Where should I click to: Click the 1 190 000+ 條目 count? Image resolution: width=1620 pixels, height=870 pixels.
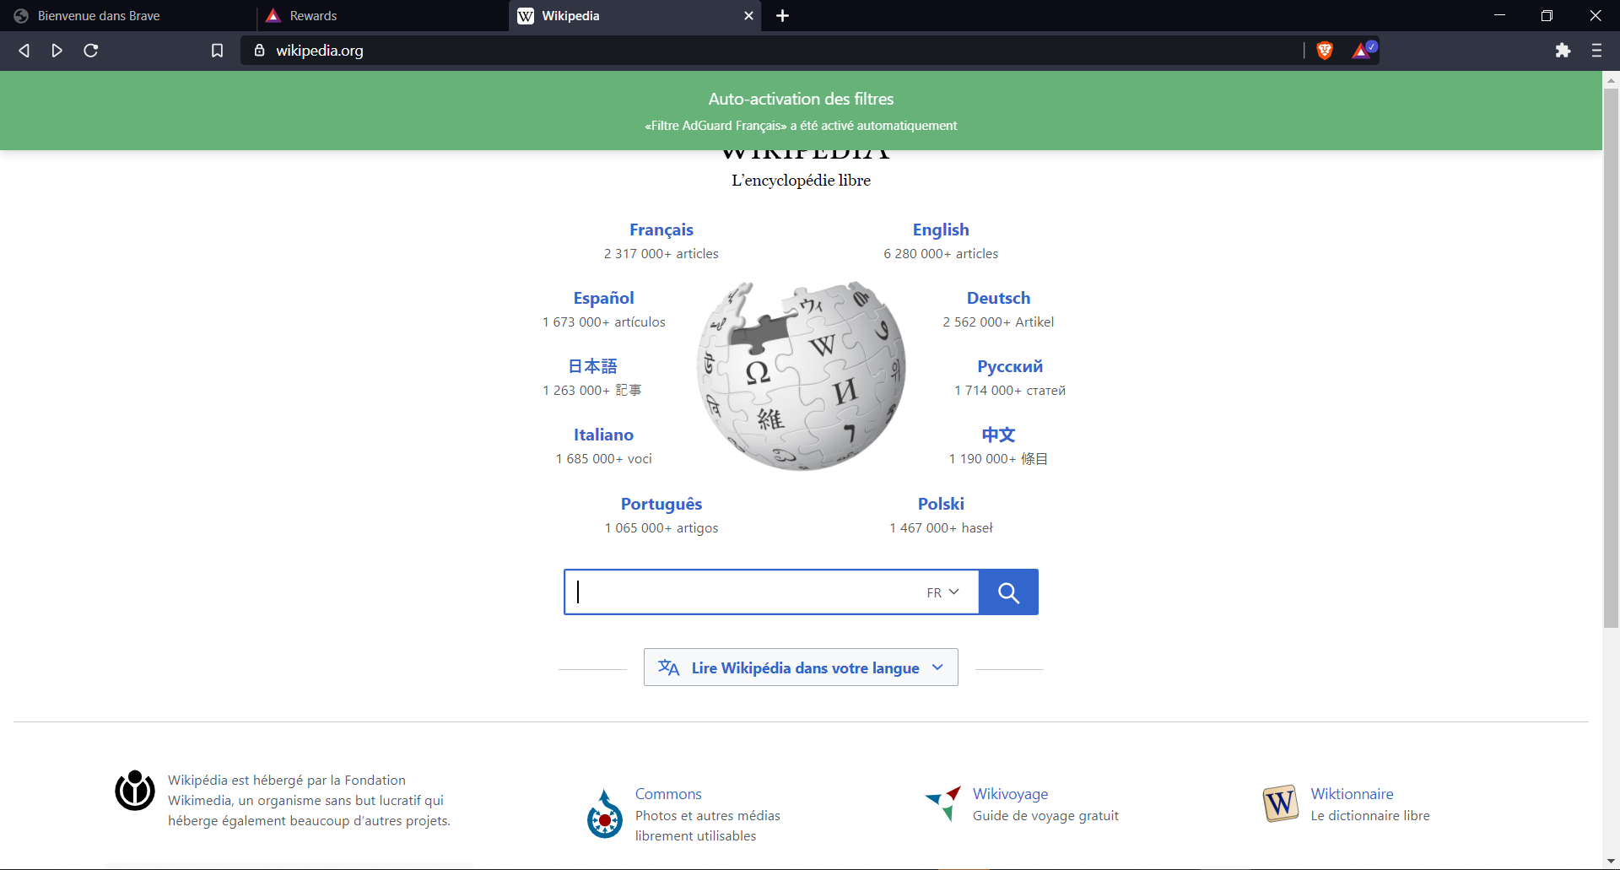coord(998,459)
